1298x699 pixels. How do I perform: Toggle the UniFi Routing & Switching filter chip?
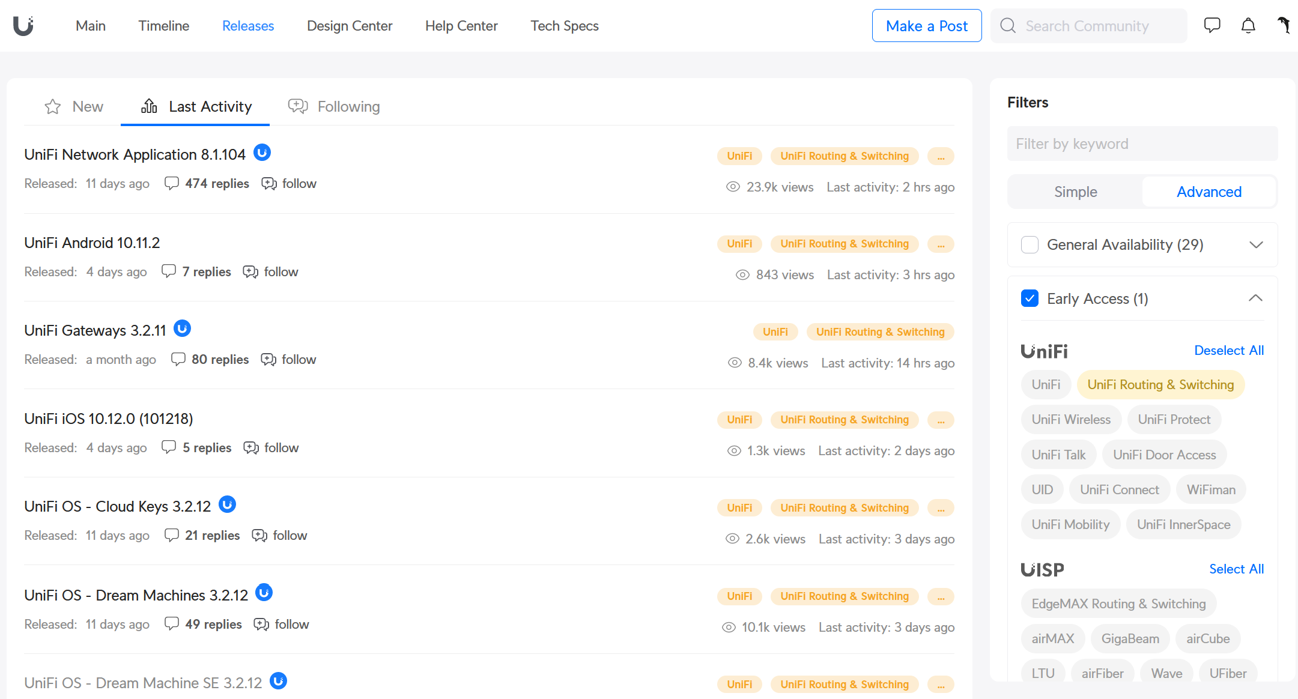(1160, 384)
